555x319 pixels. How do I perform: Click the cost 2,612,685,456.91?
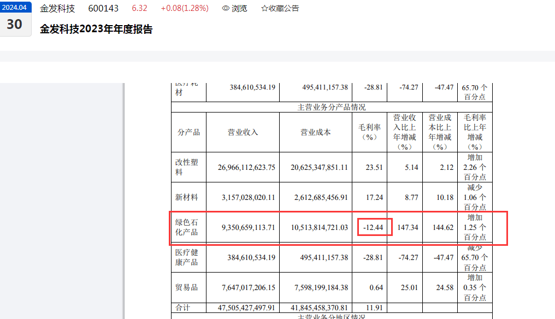321,198
